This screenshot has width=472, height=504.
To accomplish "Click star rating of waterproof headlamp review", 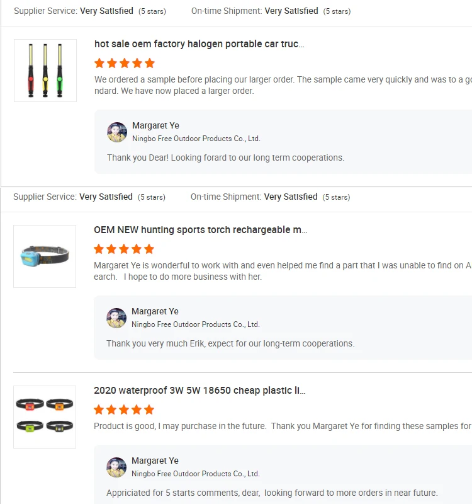I will click(124, 409).
